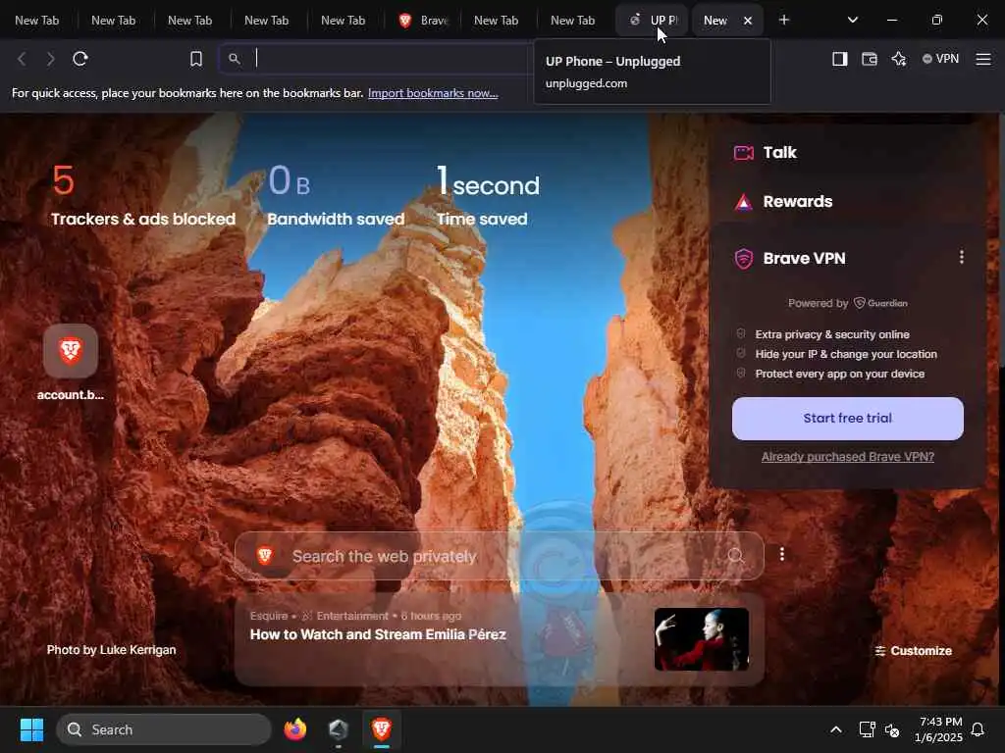This screenshot has height=753, width=1005.
Task: Click the VPN button in toolbar
Action: [x=940, y=59]
